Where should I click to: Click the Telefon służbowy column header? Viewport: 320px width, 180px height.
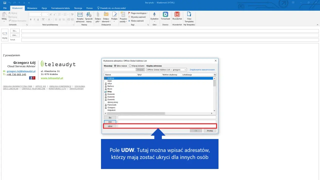[x=171, y=75]
